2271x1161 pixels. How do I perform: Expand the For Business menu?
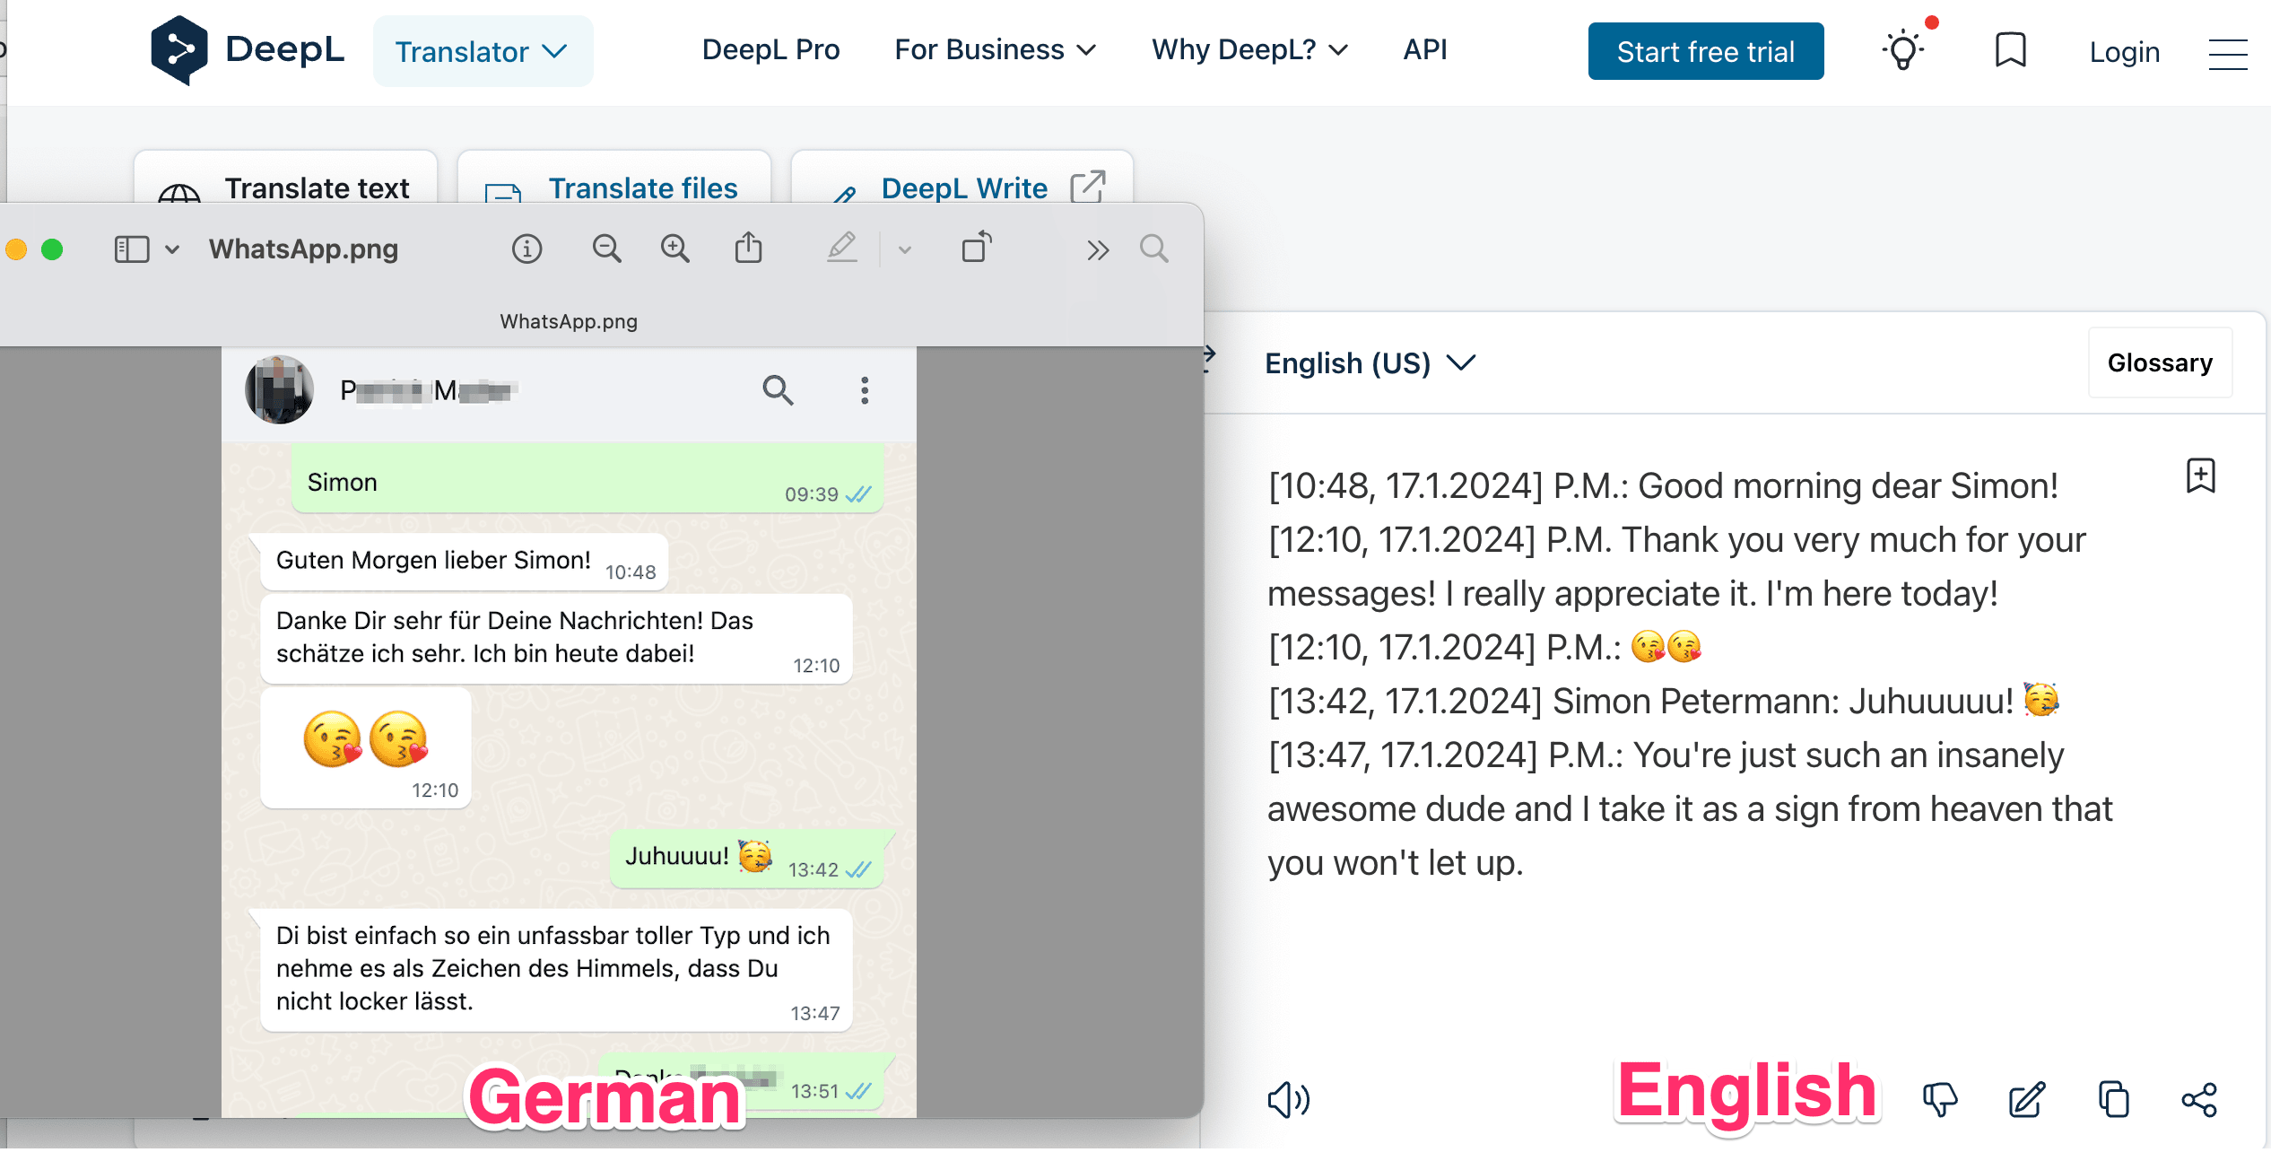click(995, 50)
